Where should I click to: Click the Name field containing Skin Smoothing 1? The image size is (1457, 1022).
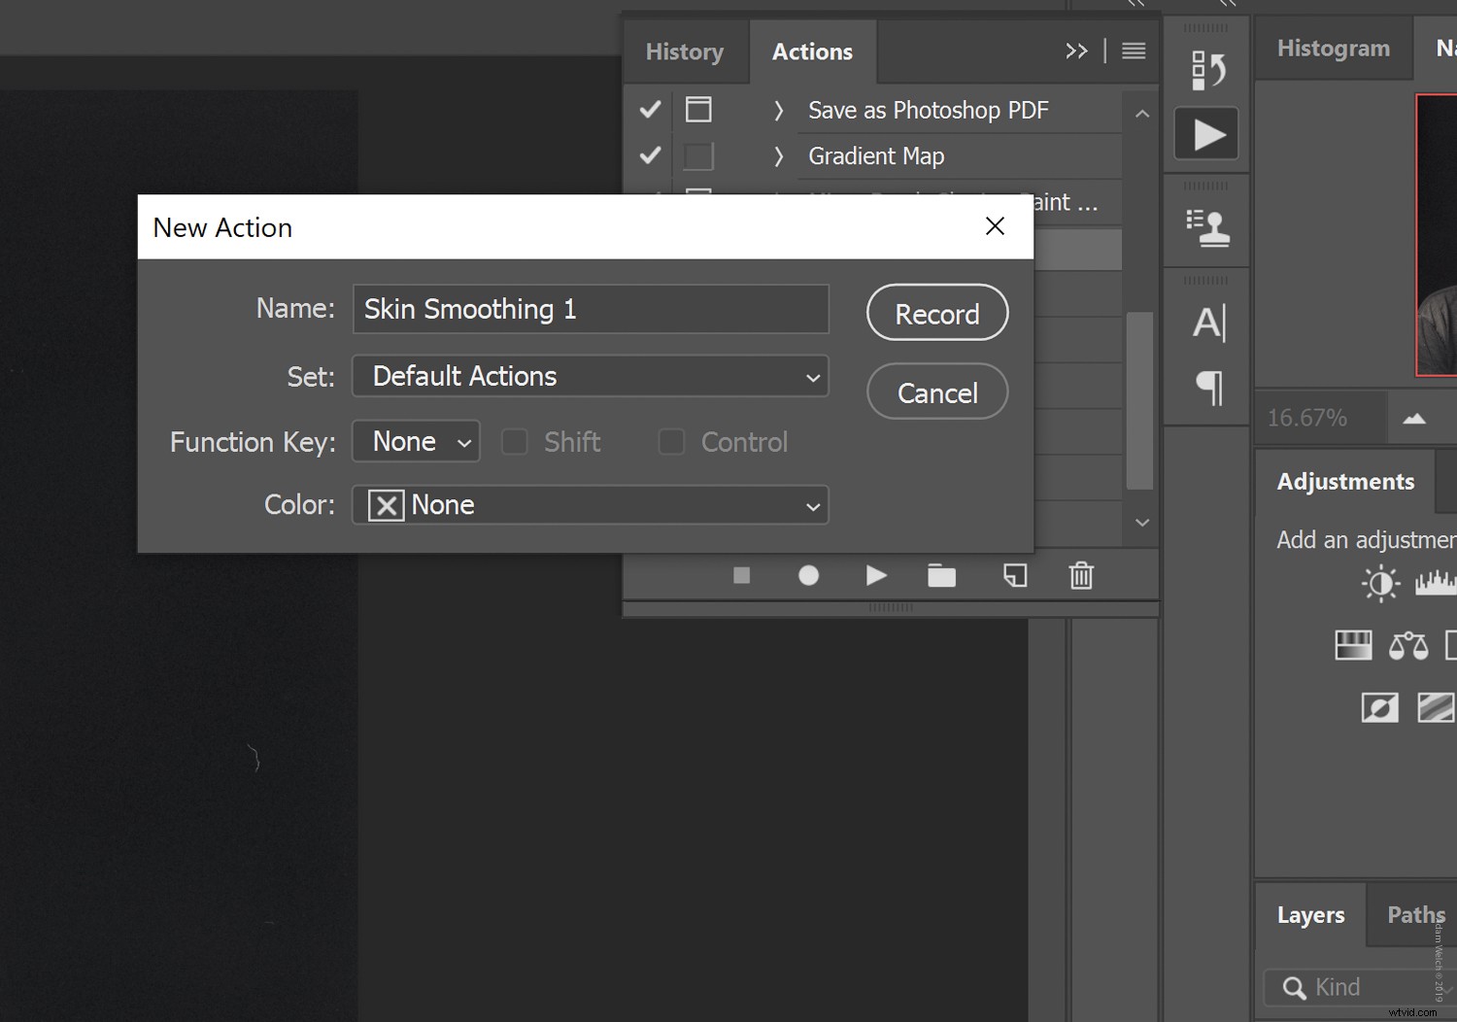click(590, 309)
